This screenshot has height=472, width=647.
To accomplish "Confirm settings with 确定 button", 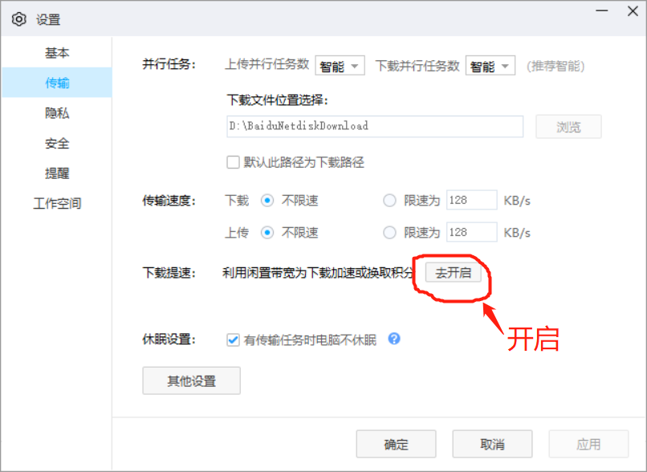I will (x=396, y=444).
